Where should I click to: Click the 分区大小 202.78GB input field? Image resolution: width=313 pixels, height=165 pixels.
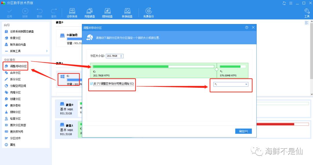[113, 56]
